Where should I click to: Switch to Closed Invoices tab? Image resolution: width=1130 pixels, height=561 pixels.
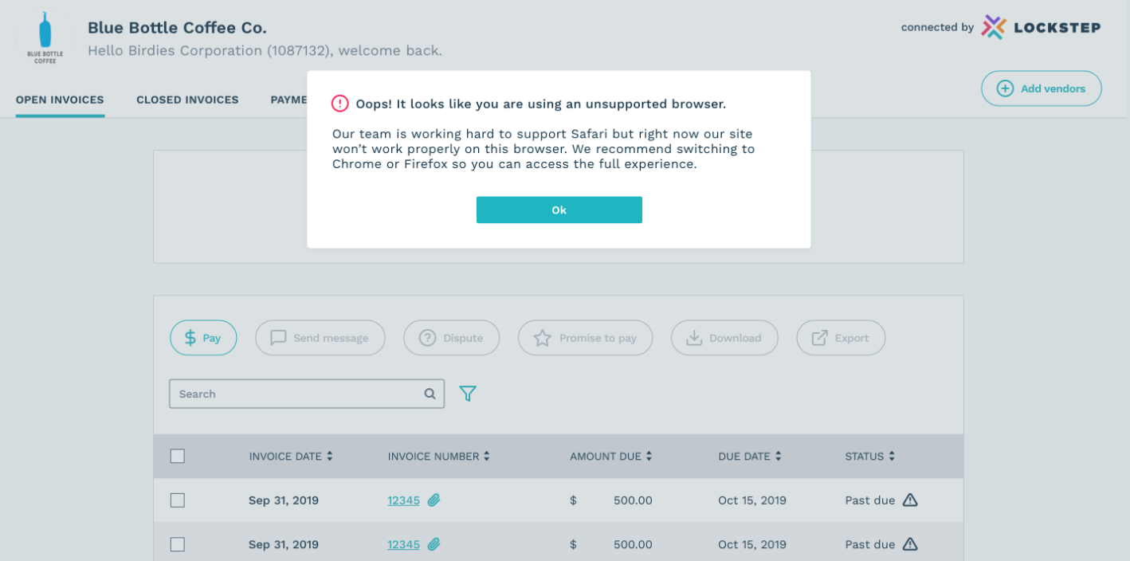pyautogui.click(x=187, y=100)
